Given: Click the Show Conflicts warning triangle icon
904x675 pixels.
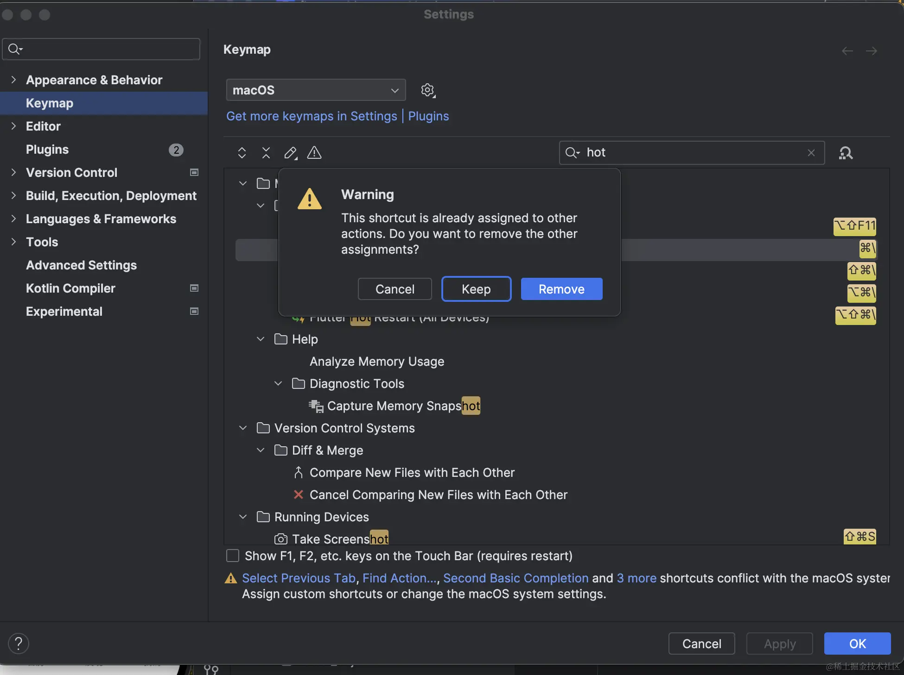Looking at the screenshot, I should 314,153.
